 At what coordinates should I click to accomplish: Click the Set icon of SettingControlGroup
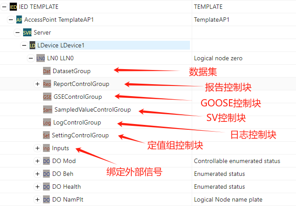tap(46, 135)
